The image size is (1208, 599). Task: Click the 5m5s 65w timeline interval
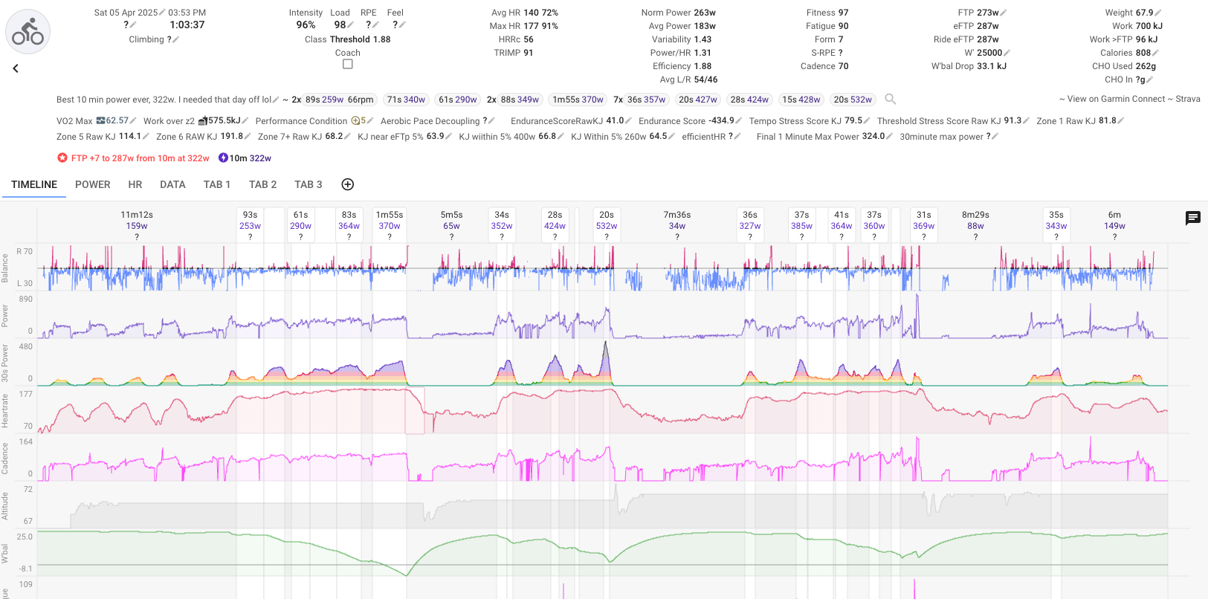[x=451, y=225]
